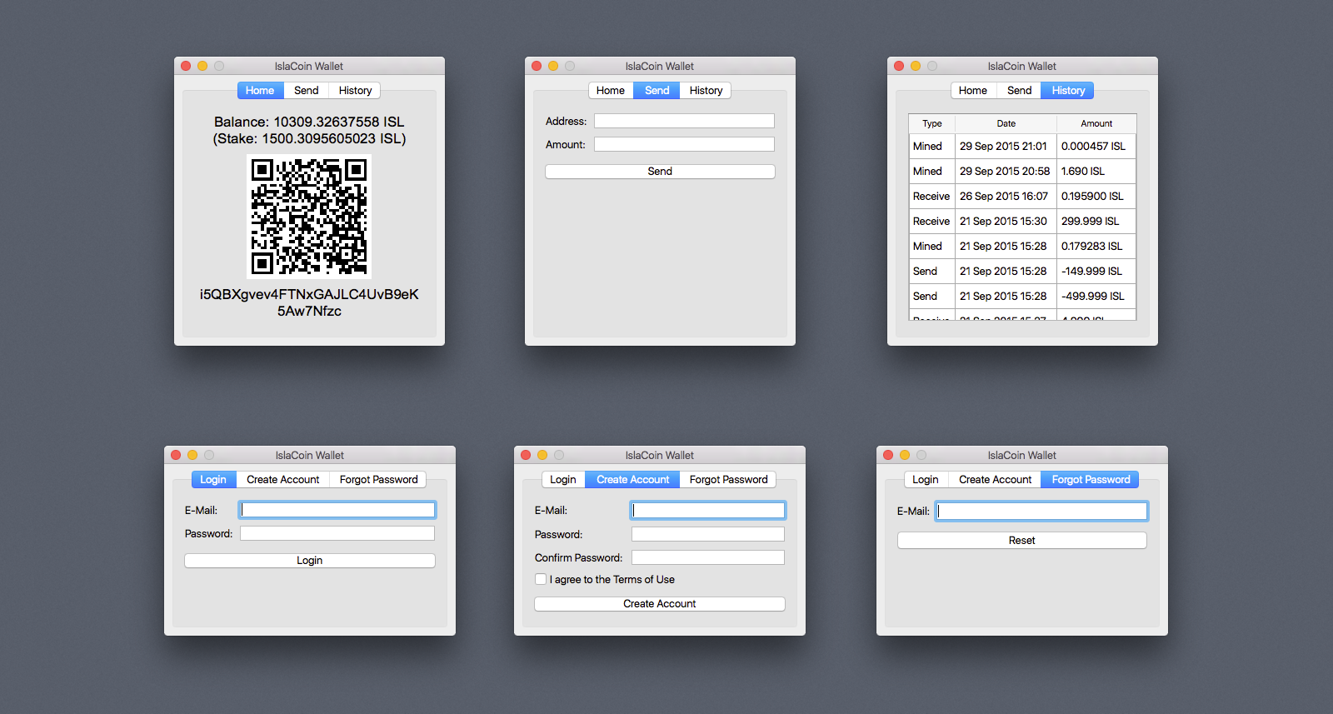1333x714 pixels.
Task: Click the wallet address text i5QBXgvev4FTNx
Action: point(309,302)
